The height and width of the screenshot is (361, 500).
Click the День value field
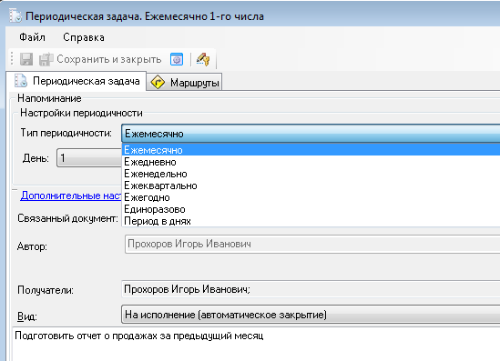[x=89, y=158]
